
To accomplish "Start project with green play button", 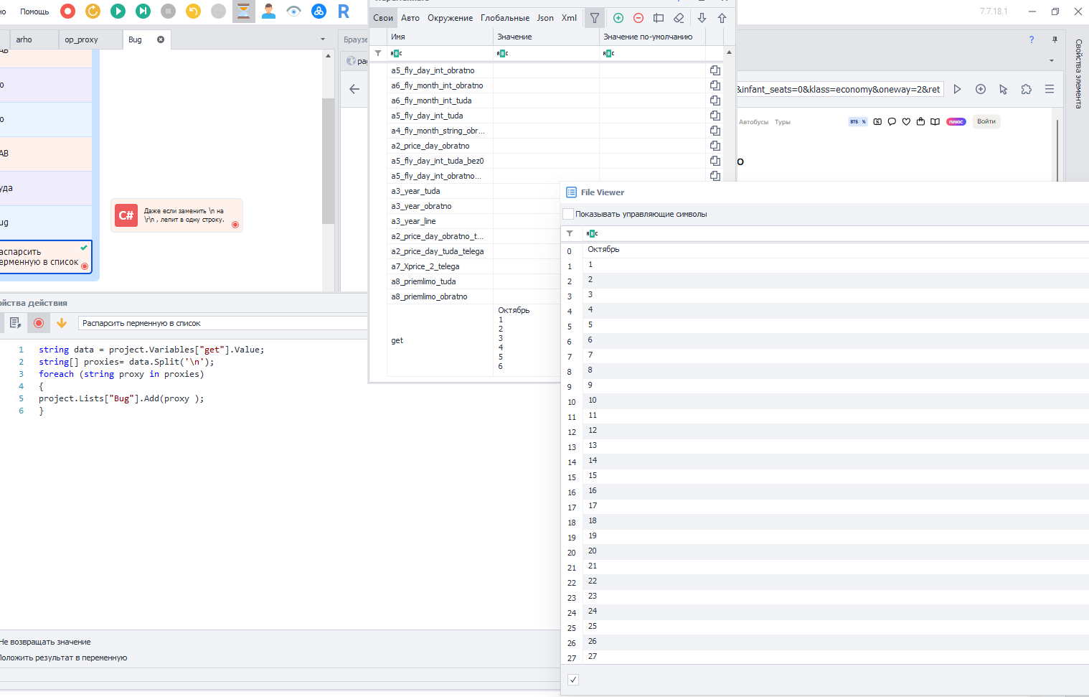I will pyautogui.click(x=118, y=11).
